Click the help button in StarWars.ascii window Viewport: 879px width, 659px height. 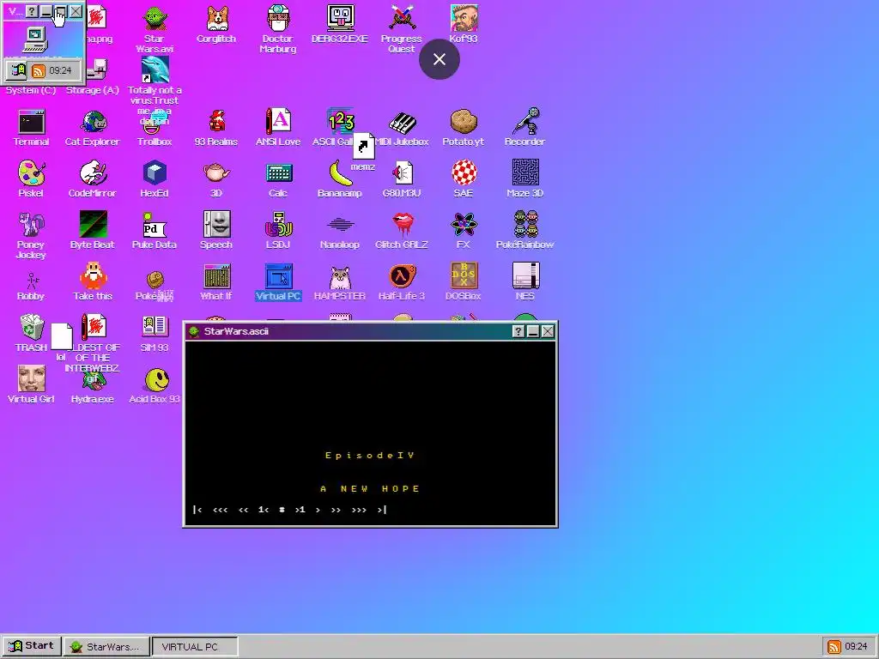coord(518,331)
